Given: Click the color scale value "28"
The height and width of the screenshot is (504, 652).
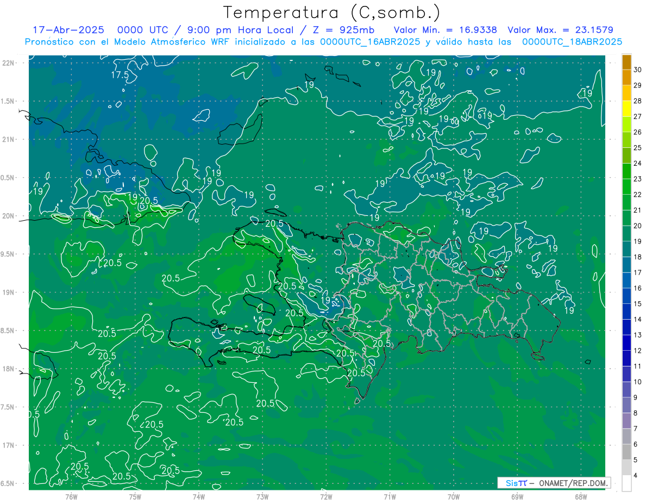Looking at the screenshot, I should click(638, 101).
